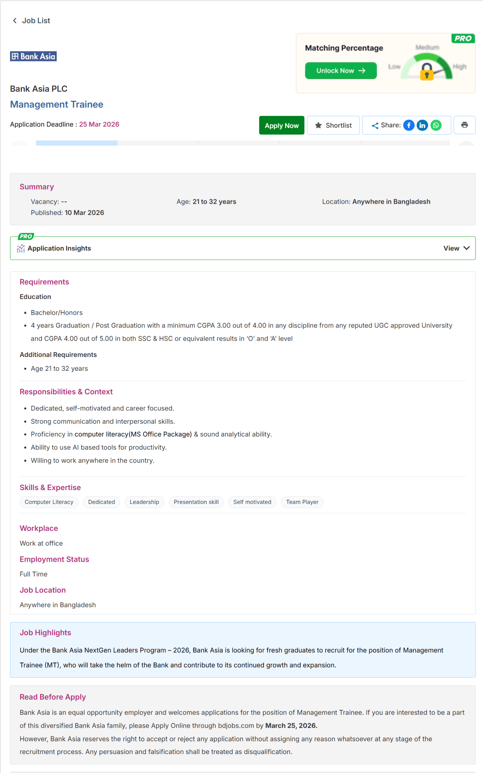Share job on Facebook
The height and width of the screenshot is (773, 483).
tap(409, 125)
